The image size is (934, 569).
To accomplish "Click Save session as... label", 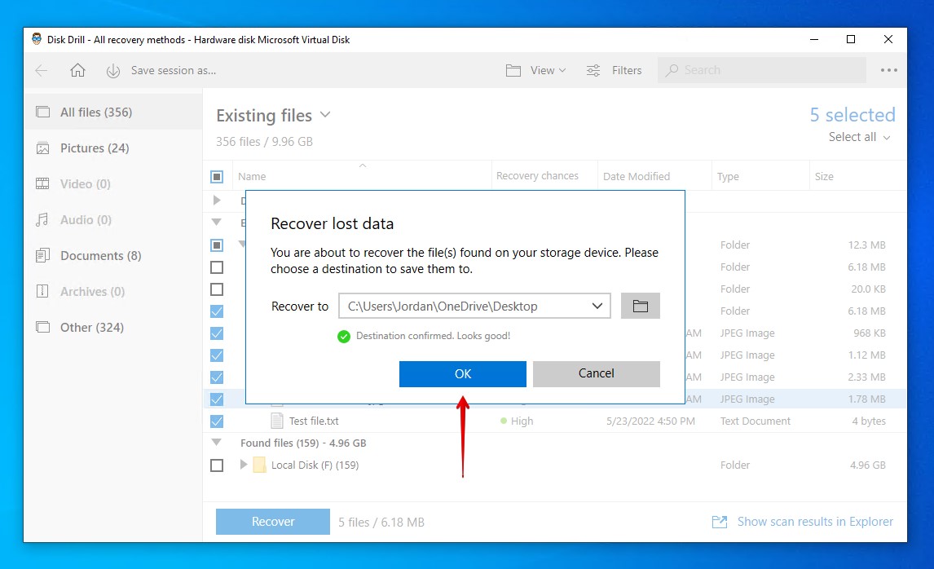I will point(174,70).
